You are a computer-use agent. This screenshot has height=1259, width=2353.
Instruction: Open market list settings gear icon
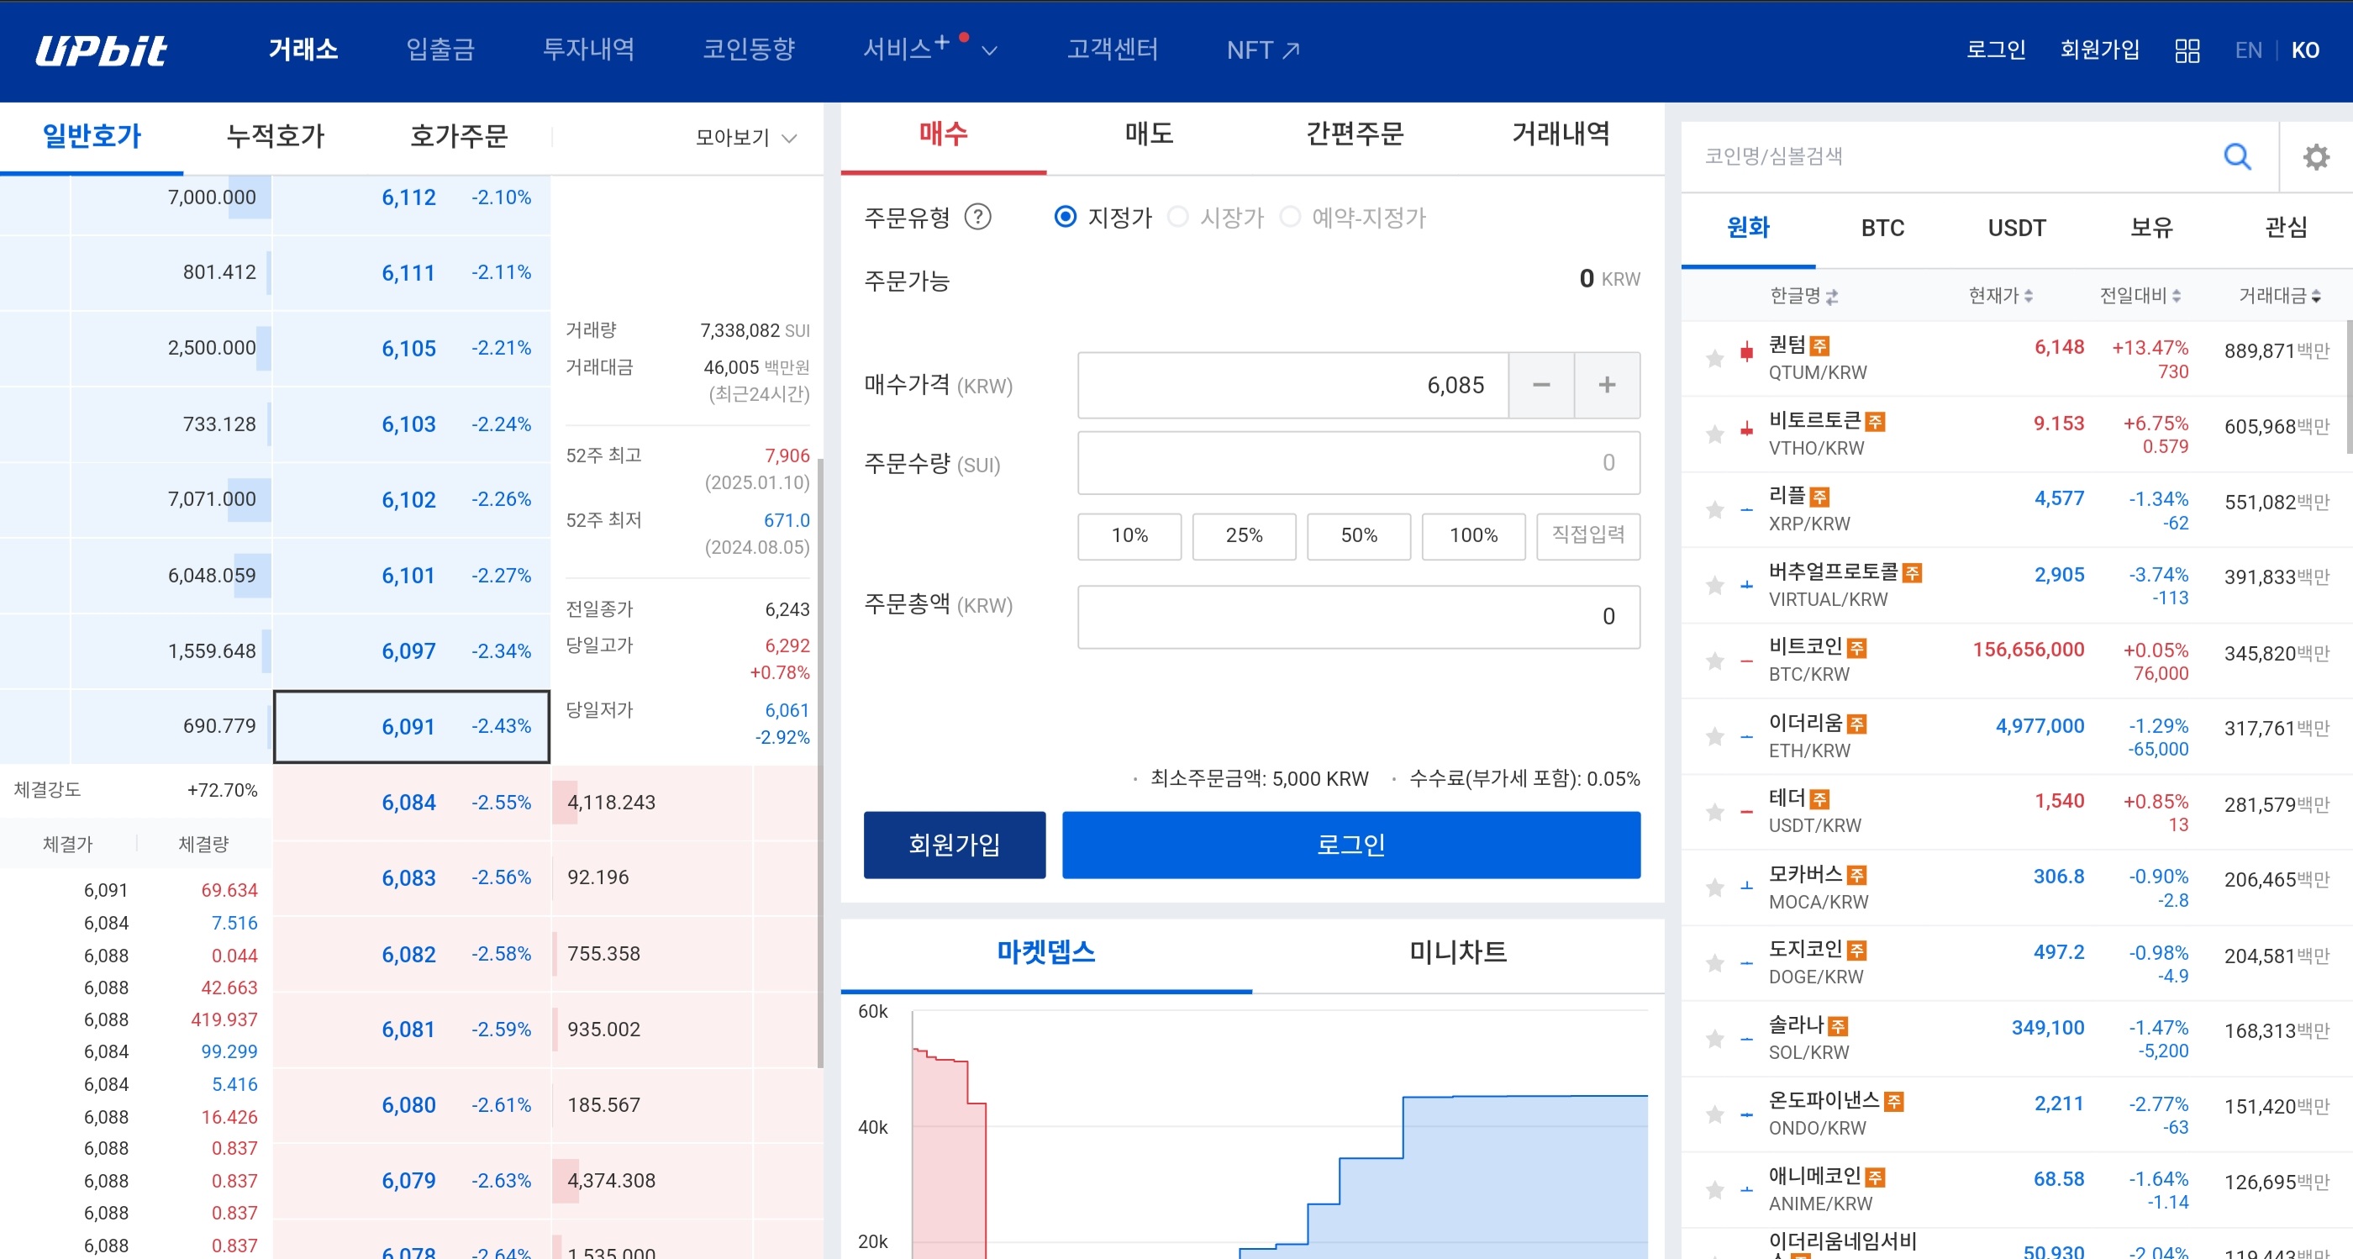2315,157
